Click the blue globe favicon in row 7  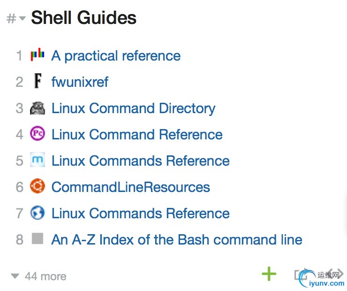click(38, 213)
